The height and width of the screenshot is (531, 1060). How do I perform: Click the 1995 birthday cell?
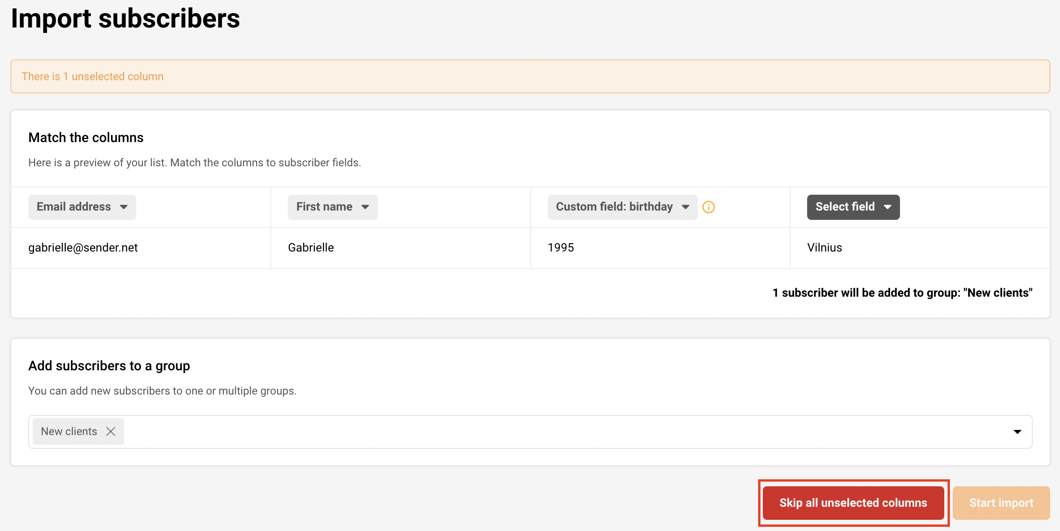[x=561, y=248]
